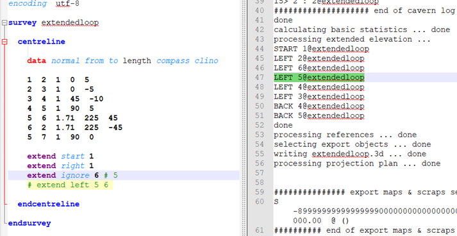
Task: Click the 'endsurvey' keyword
Action: click(29, 223)
